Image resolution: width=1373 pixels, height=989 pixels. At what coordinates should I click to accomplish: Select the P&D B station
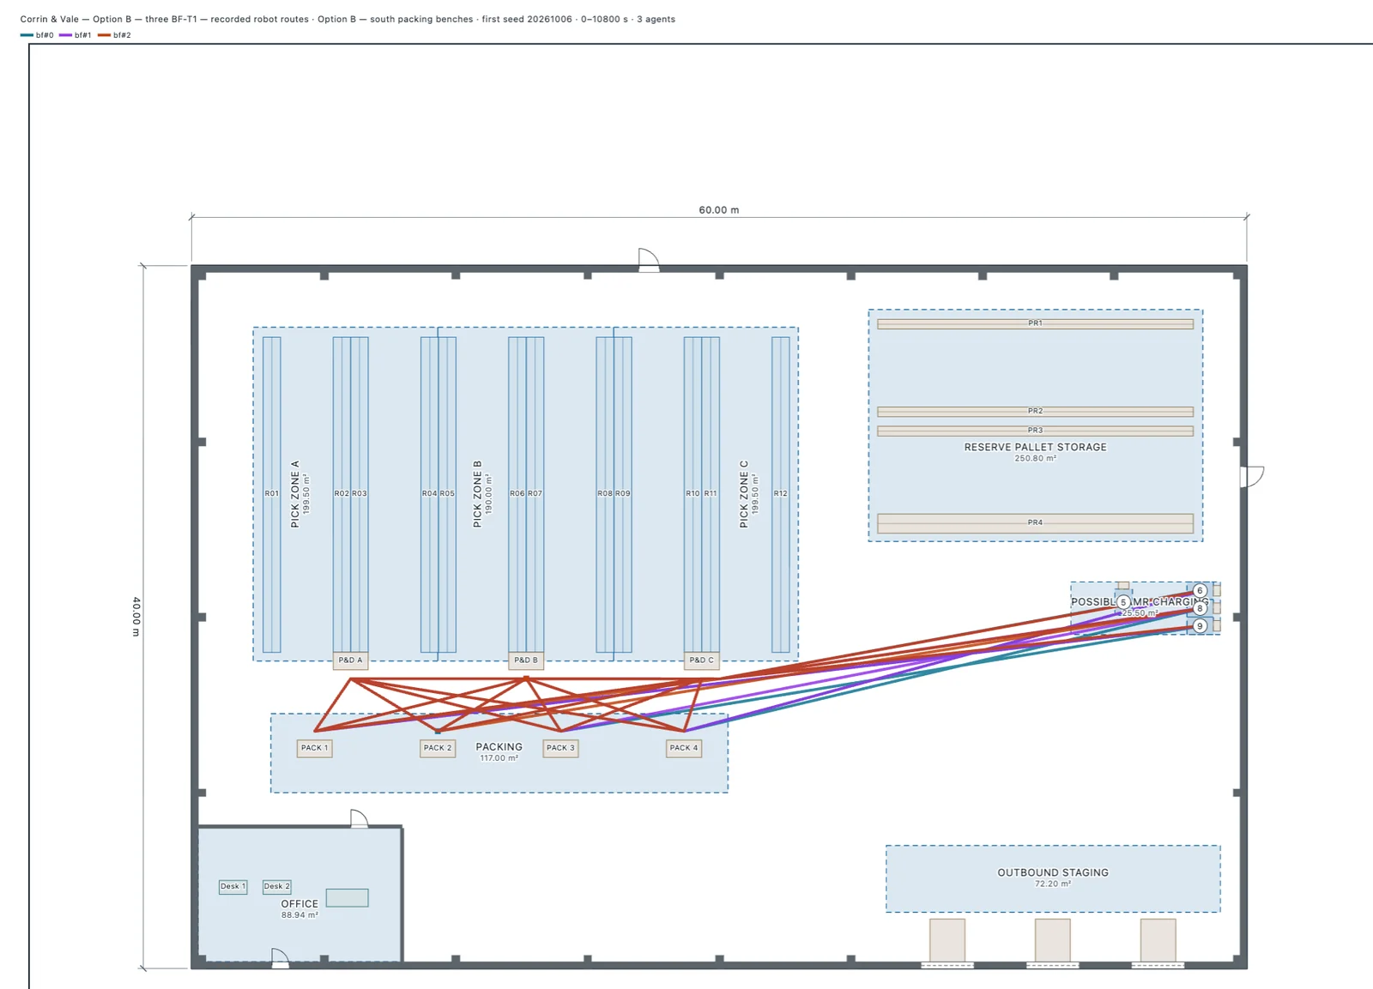pyautogui.click(x=526, y=660)
